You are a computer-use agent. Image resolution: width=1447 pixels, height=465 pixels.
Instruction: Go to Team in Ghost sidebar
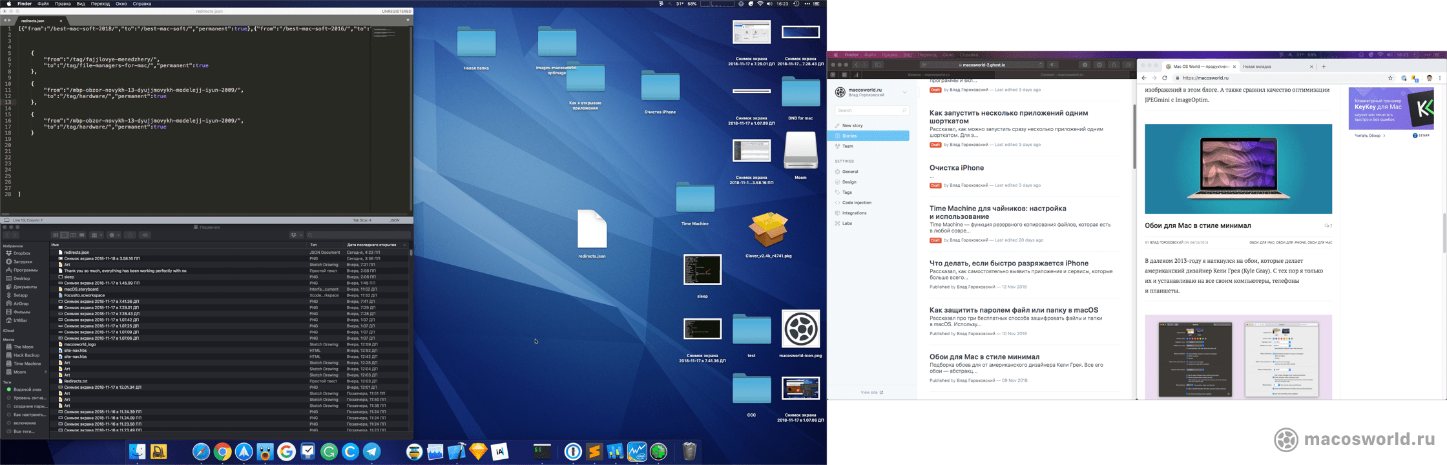coord(848,146)
